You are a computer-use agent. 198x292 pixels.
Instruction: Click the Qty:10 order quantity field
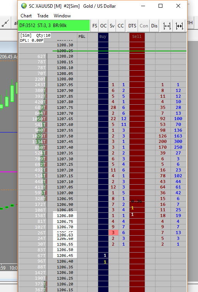43,36
